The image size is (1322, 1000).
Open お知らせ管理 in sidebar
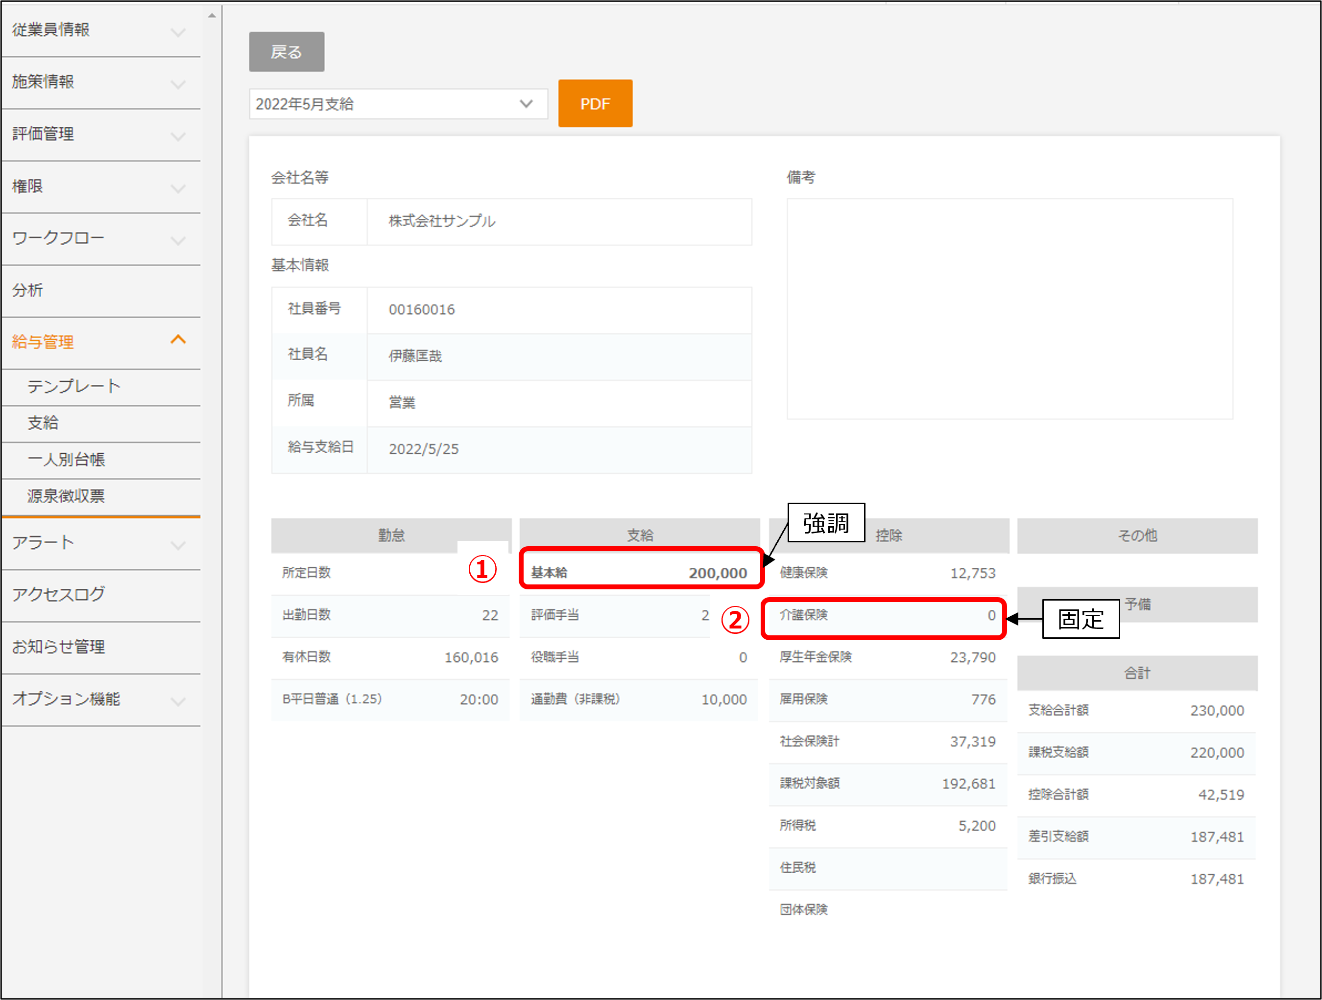[x=59, y=647]
